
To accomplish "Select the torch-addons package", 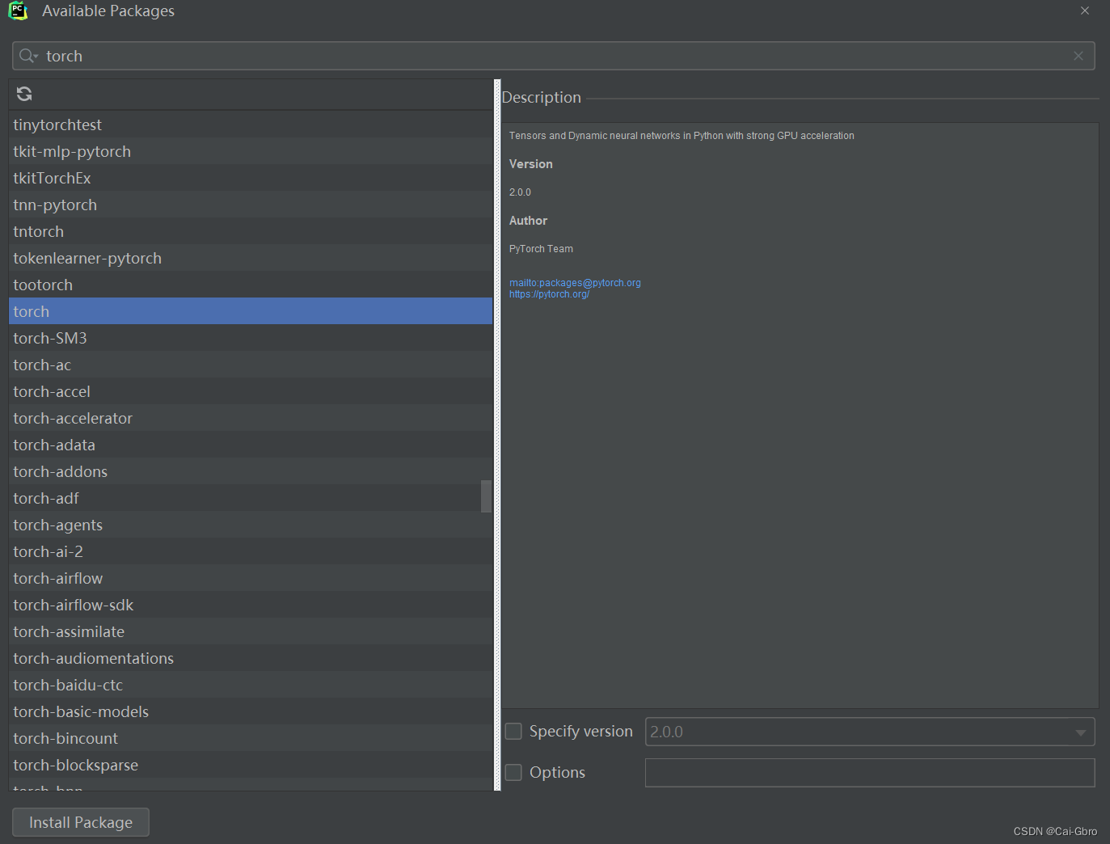I will [x=251, y=471].
